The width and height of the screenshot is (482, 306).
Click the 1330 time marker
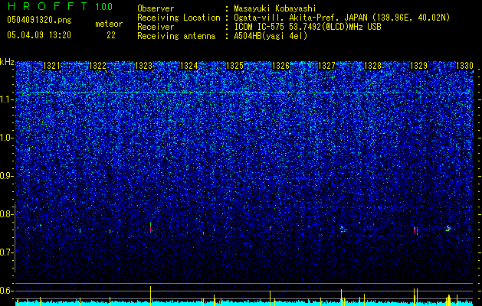pyautogui.click(x=464, y=66)
